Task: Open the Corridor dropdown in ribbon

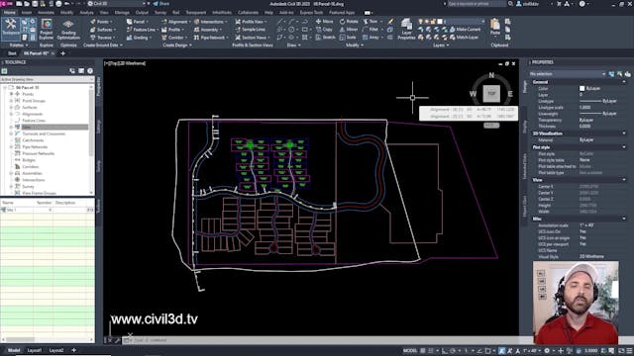Action: (x=174, y=38)
